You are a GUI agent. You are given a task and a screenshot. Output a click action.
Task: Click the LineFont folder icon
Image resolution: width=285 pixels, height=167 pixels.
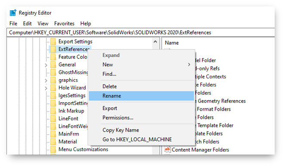(53, 118)
